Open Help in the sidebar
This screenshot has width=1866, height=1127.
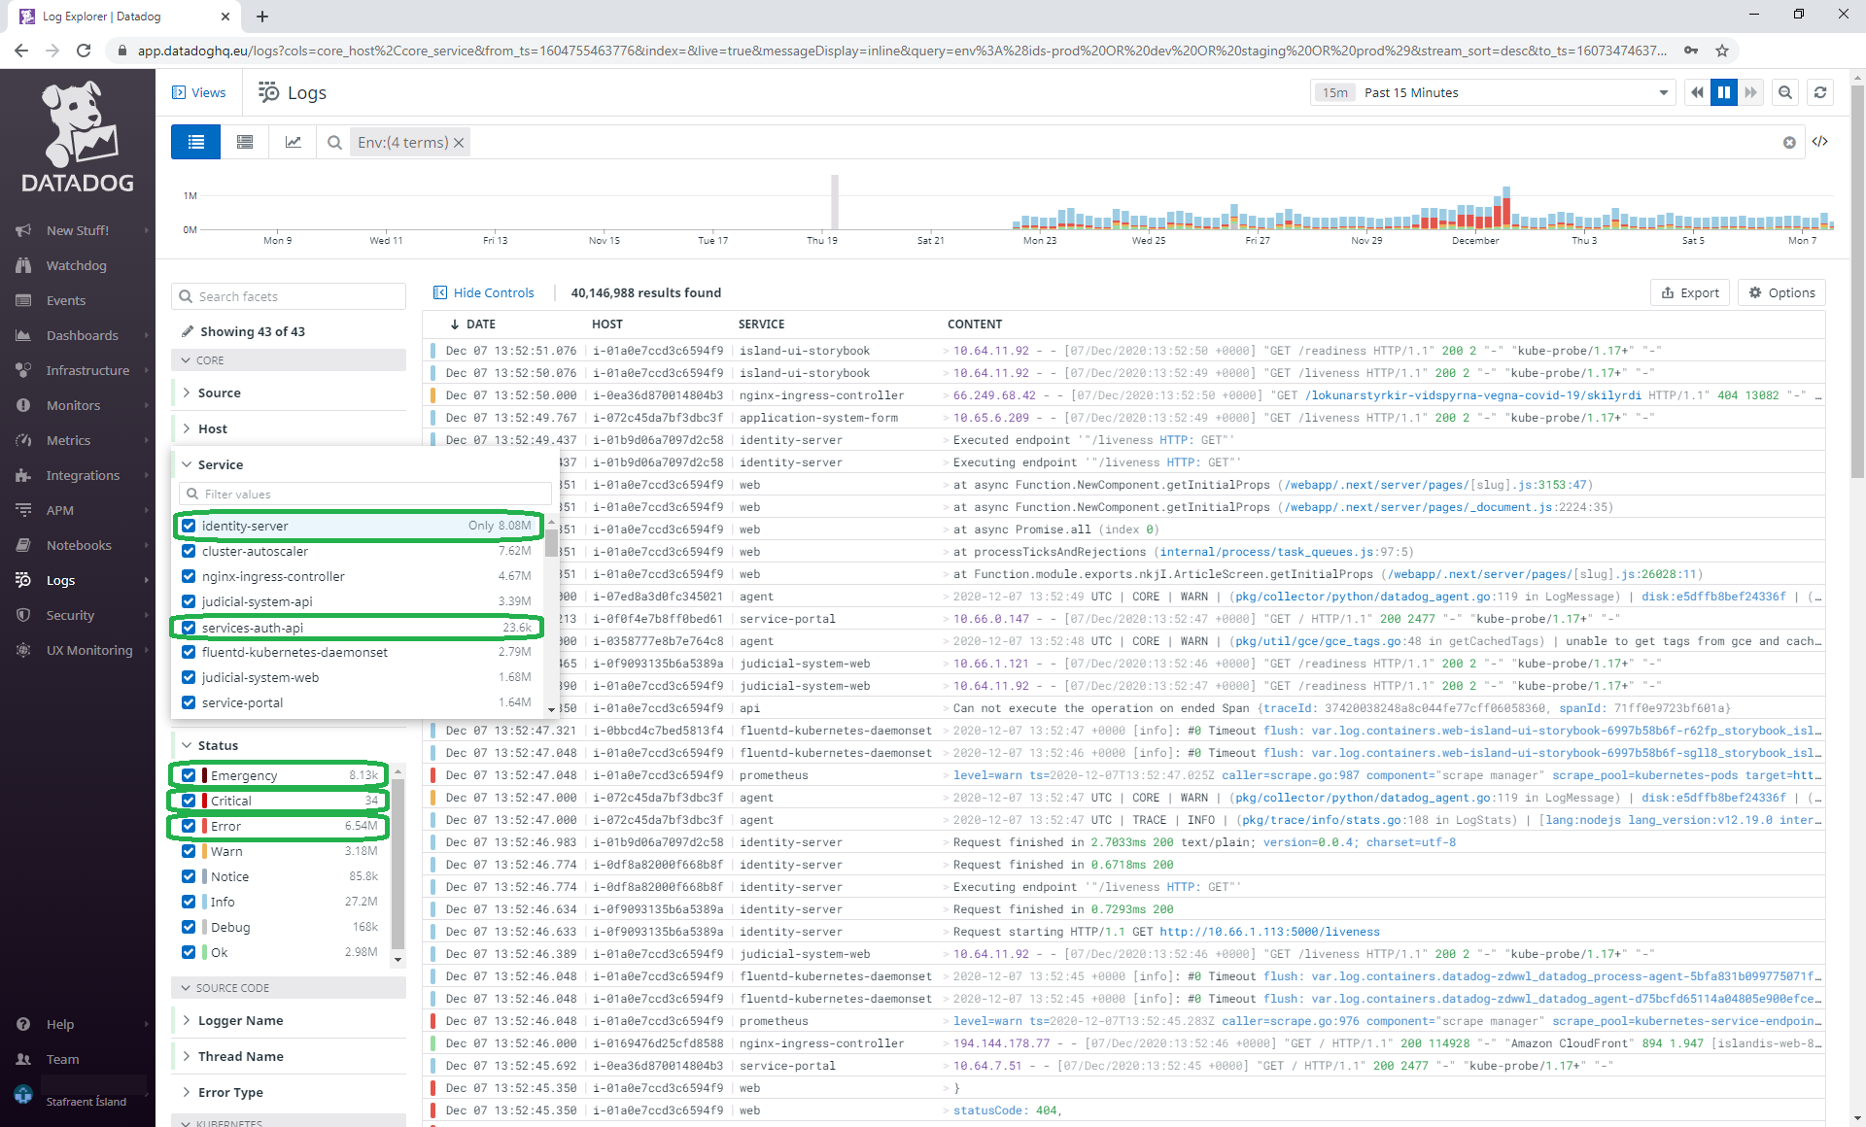pyautogui.click(x=59, y=1024)
